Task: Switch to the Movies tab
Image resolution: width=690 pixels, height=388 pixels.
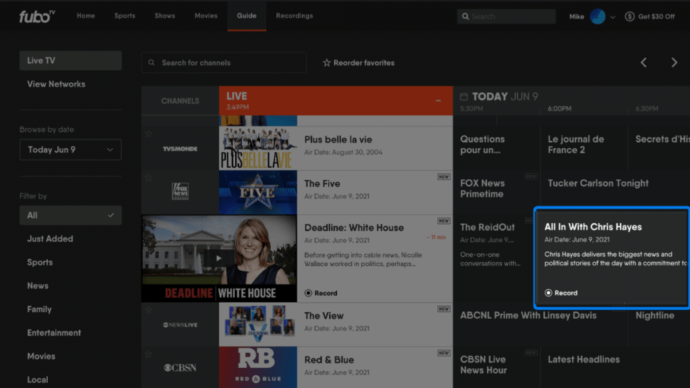Action: tap(206, 15)
